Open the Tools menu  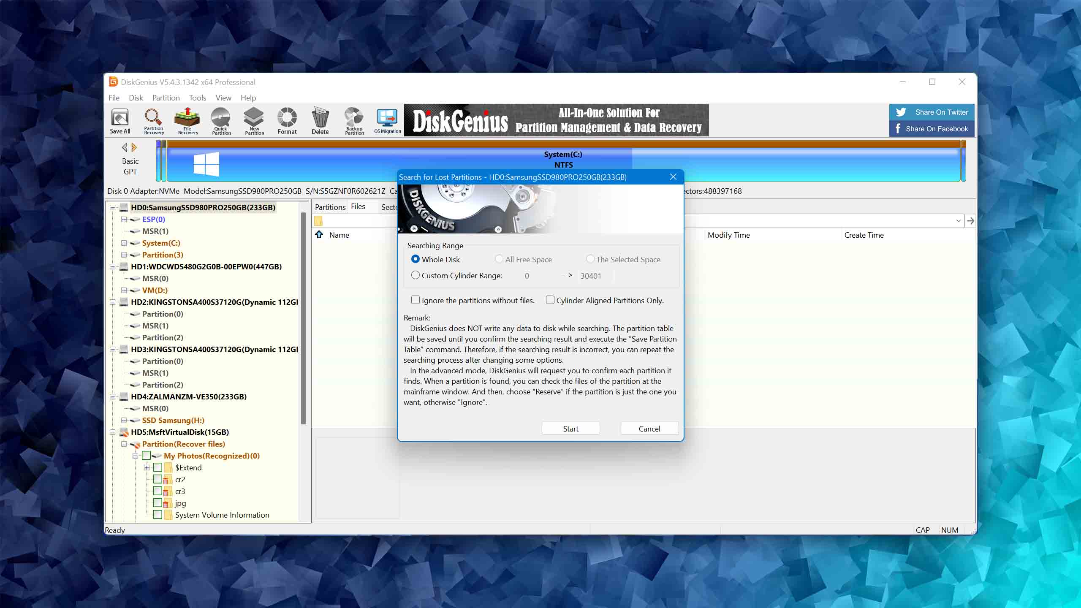click(198, 98)
